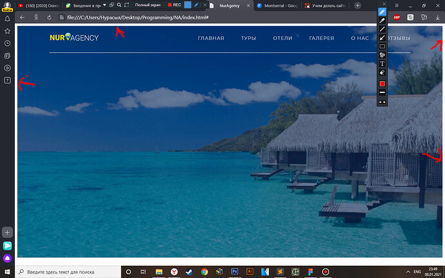The height and width of the screenshot is (278, 445).
Task: Expand the system tray hidden icons chevron
Action: pos(408,272)
